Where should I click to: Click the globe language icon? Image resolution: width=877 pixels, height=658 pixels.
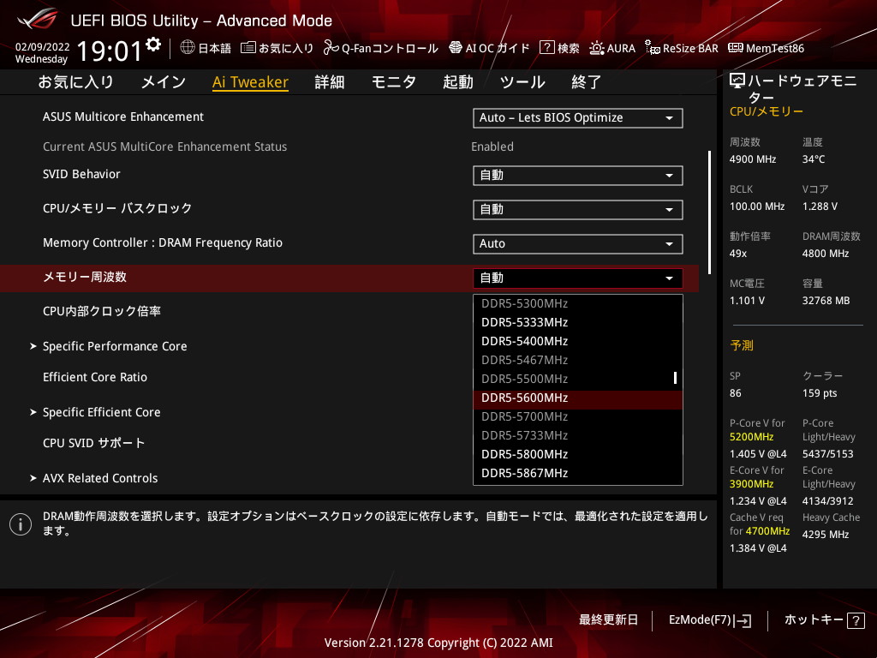188,48
